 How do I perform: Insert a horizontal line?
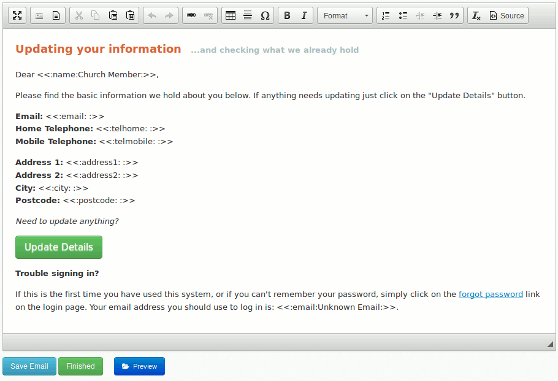point(248,15)
